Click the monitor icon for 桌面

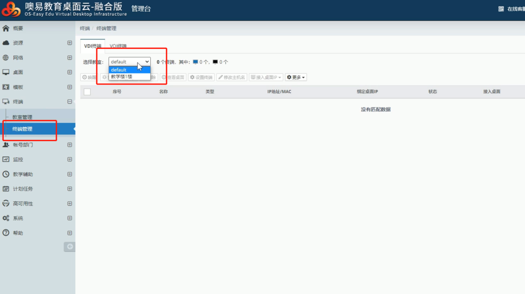coord(6,72)
